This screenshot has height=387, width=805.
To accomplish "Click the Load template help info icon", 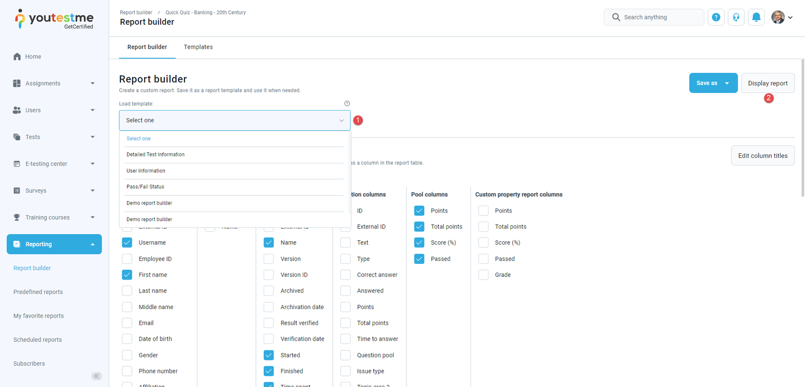I will coord(347,104).
